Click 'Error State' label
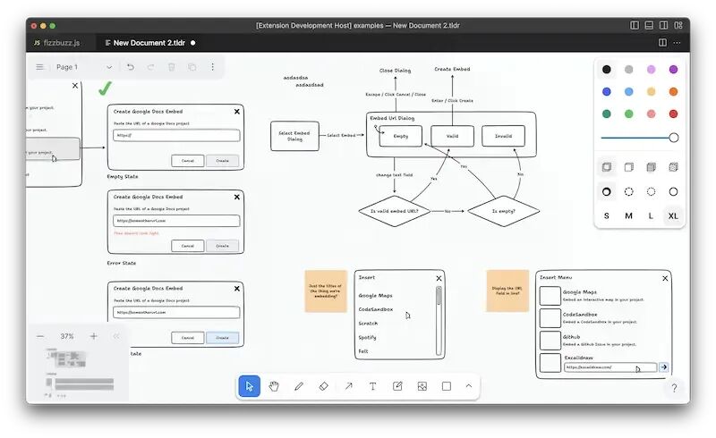716x438 pixels. [x=122, y=264]
